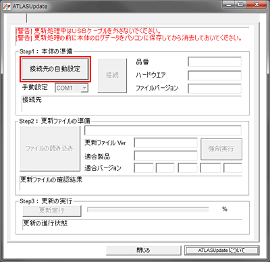Click the 接続 button
Viewport: 270px width, 262px height.
point(112,76)
